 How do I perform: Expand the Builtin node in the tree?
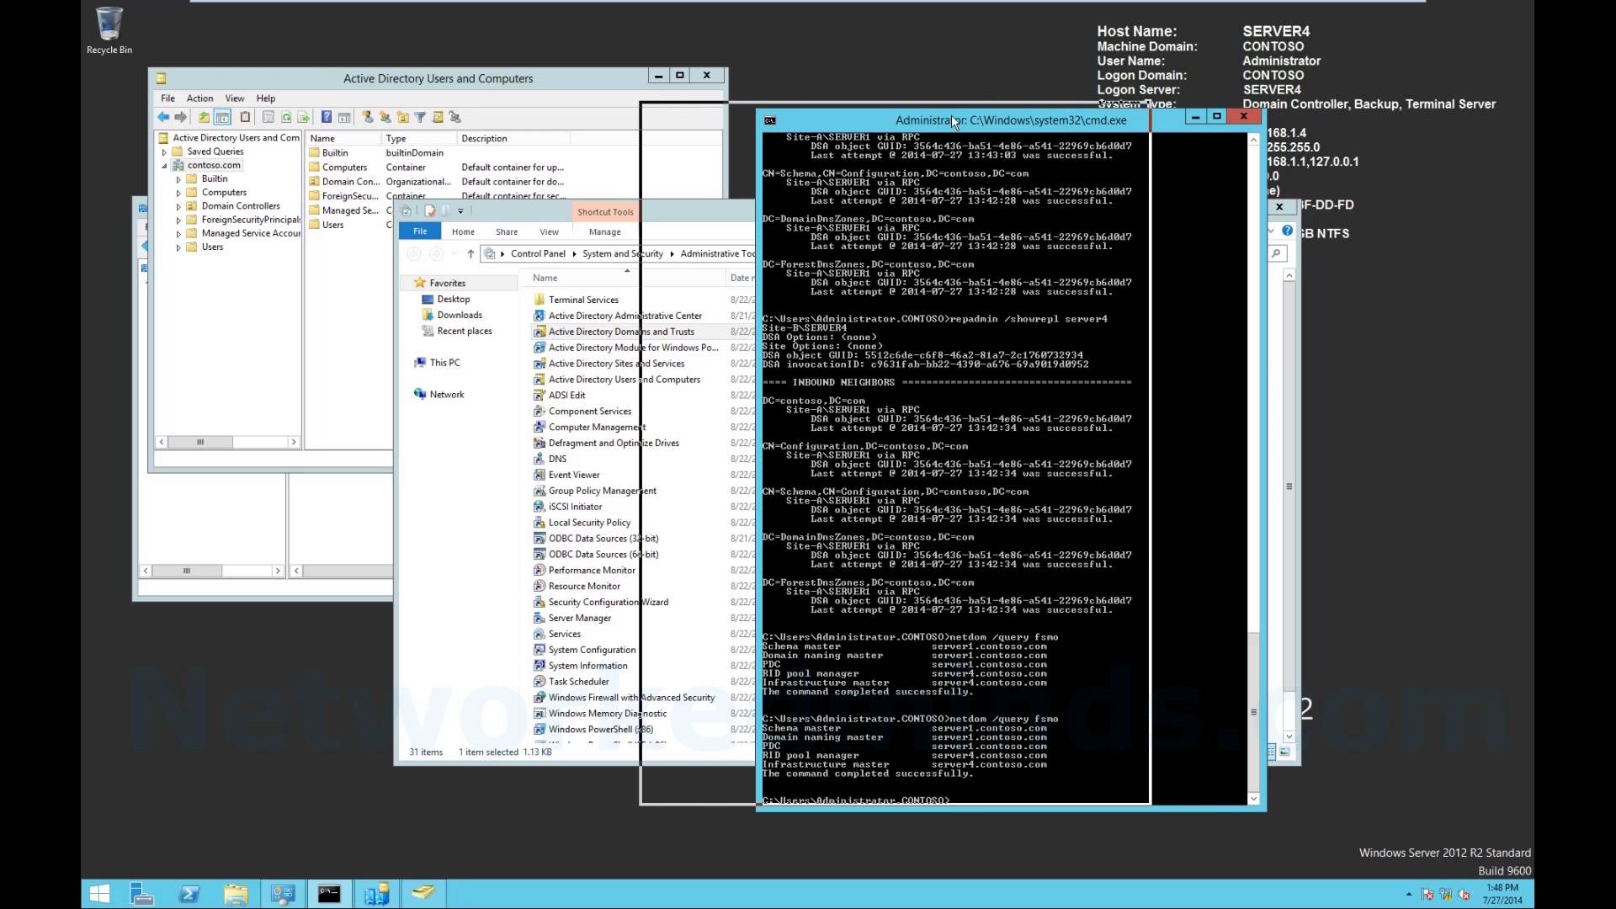(x=178, y=179)
